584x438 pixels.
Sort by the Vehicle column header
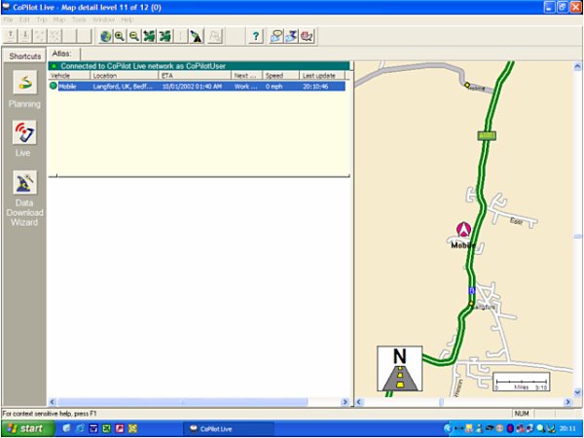click(x=69, y=76)
